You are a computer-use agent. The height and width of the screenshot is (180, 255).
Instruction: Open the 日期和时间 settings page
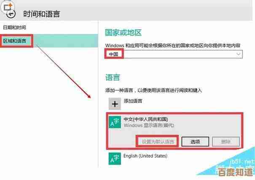click(x=15, y=27)
